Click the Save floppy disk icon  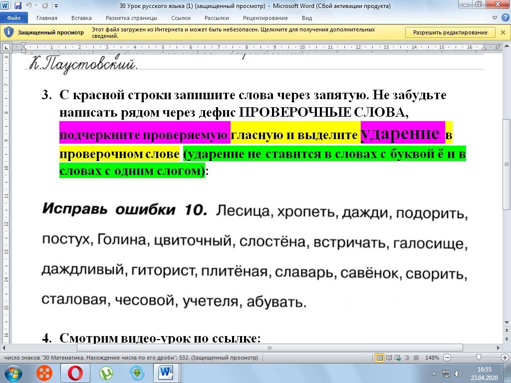pos(17,5)
